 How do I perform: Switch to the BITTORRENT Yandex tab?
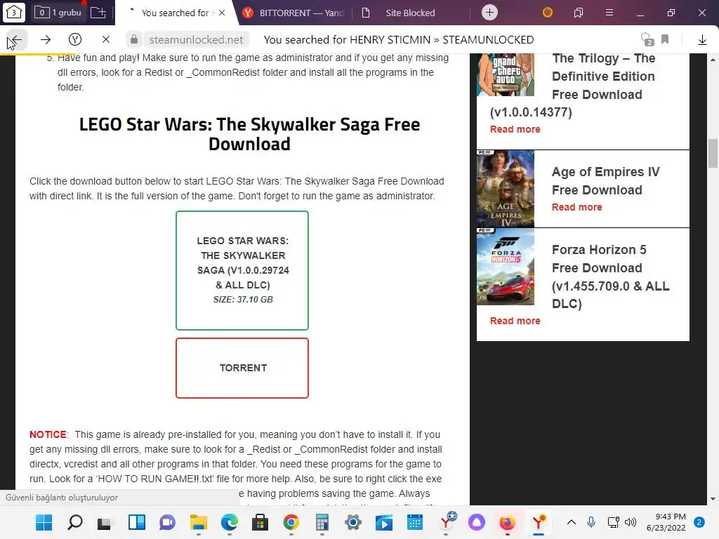293,13
